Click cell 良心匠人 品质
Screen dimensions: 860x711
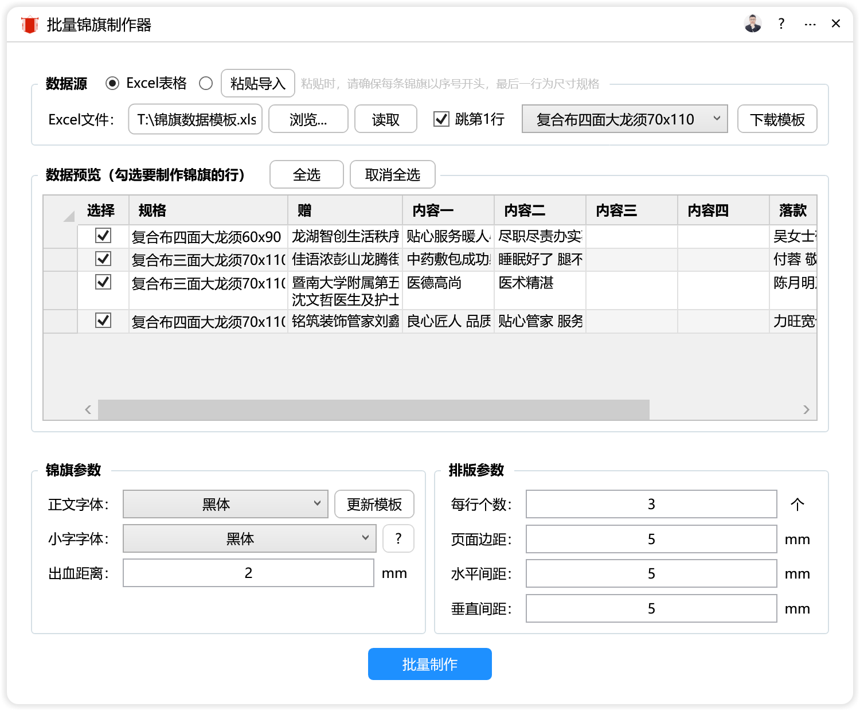coord(449,322)
